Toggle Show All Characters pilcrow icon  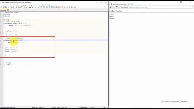click(x=49, y=7)
